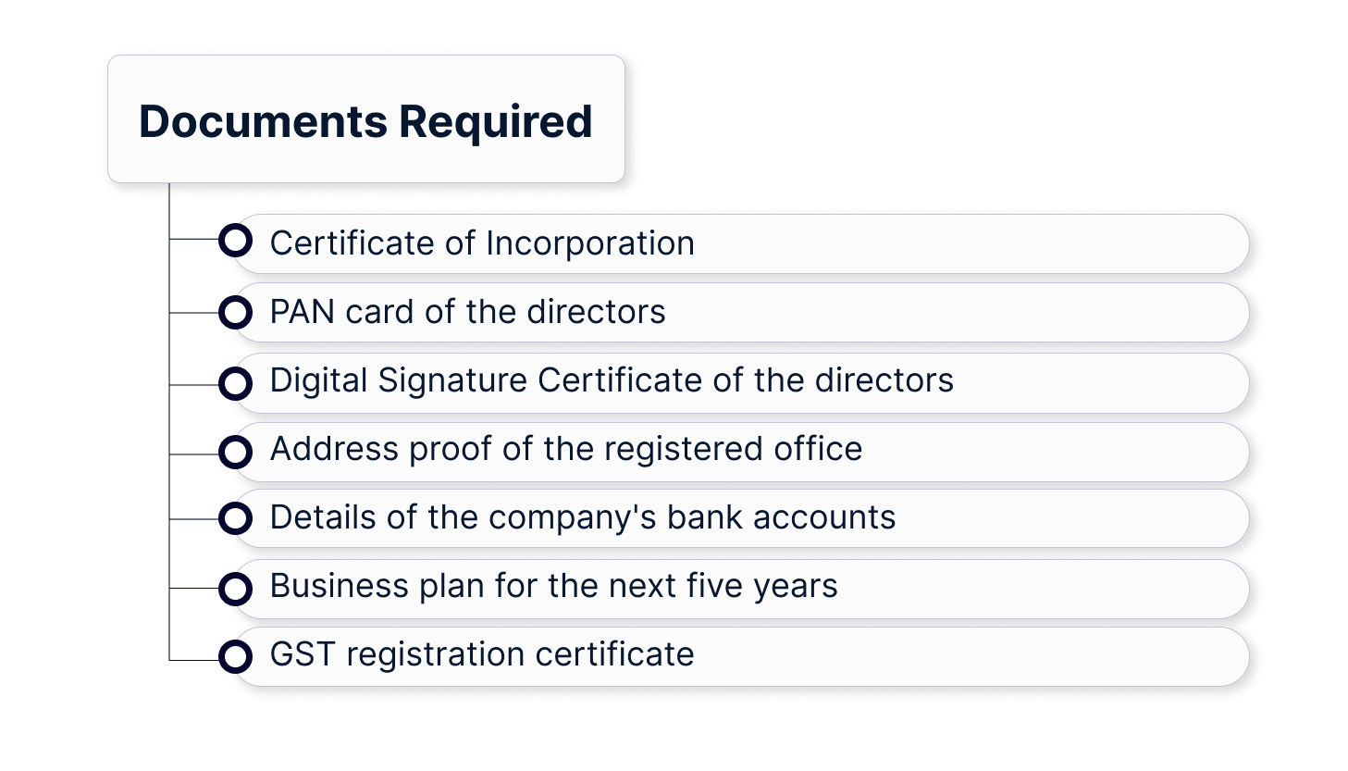The height and width of the screenshot is (771, 1348).
Task: Click the bullet for company's bank accounts
Action: pos(235,518)
